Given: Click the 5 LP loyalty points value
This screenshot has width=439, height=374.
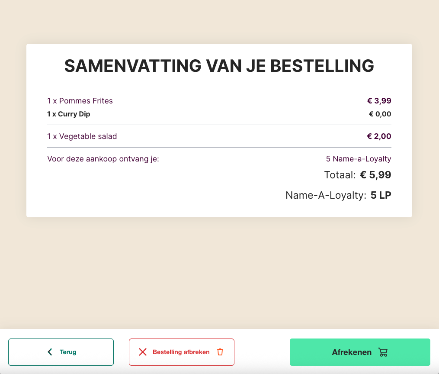Looking at the screenshot, I should (x=381, y=195).
